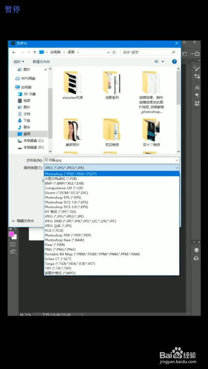Open Photoshop Paragraph panel icon
Screen dimensions: 208x369
[197, 95]
